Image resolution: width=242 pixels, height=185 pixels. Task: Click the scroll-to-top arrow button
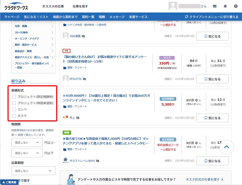coord(226,147)
